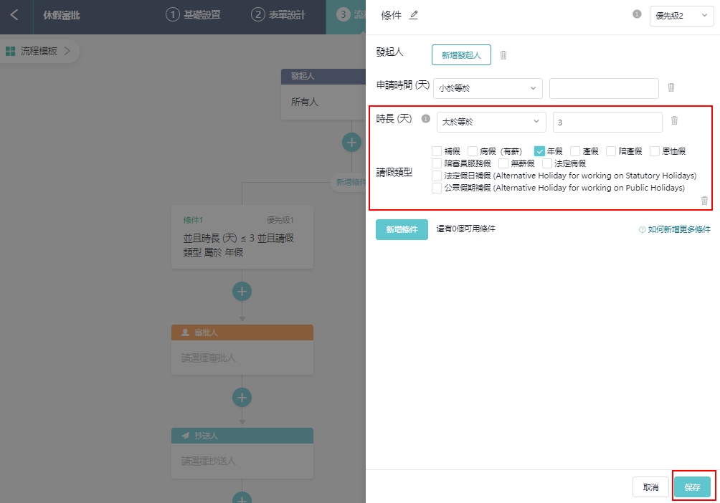
Task: Open the 優先級2 priority dropdown
Action: (x=681, y=16)
